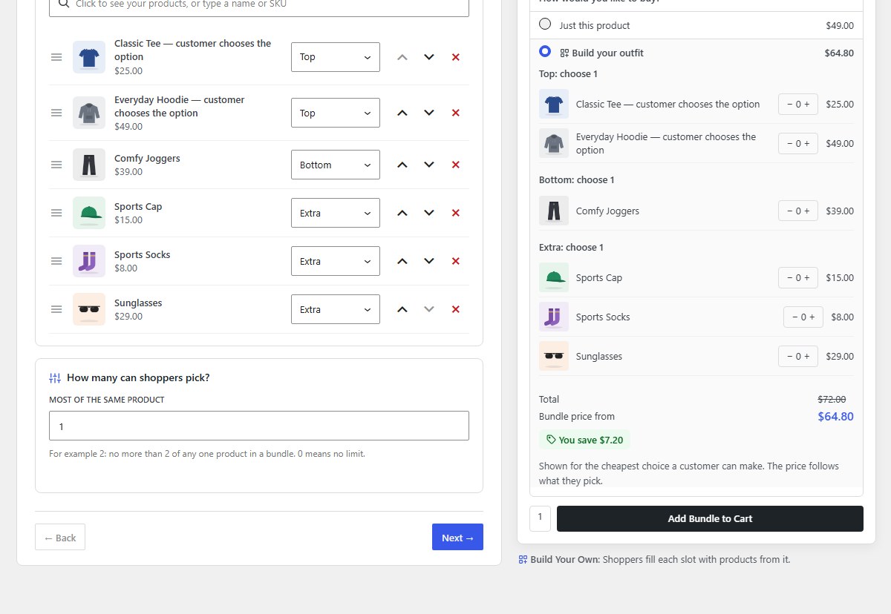The image size is (891, 614).
Task: Click the sliders icon beside How many
Action: click(x=55, y=378)
